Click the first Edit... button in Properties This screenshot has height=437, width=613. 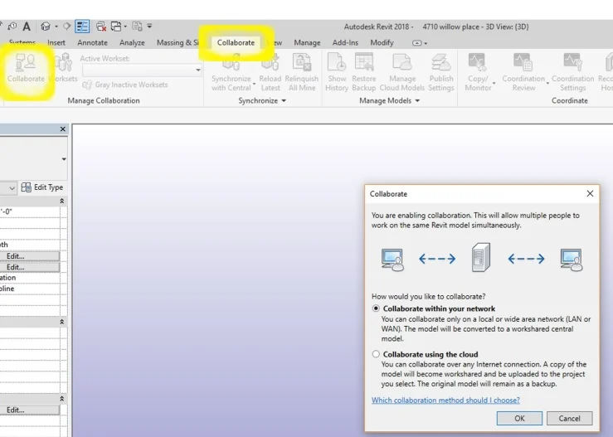(x=30, y=256)
